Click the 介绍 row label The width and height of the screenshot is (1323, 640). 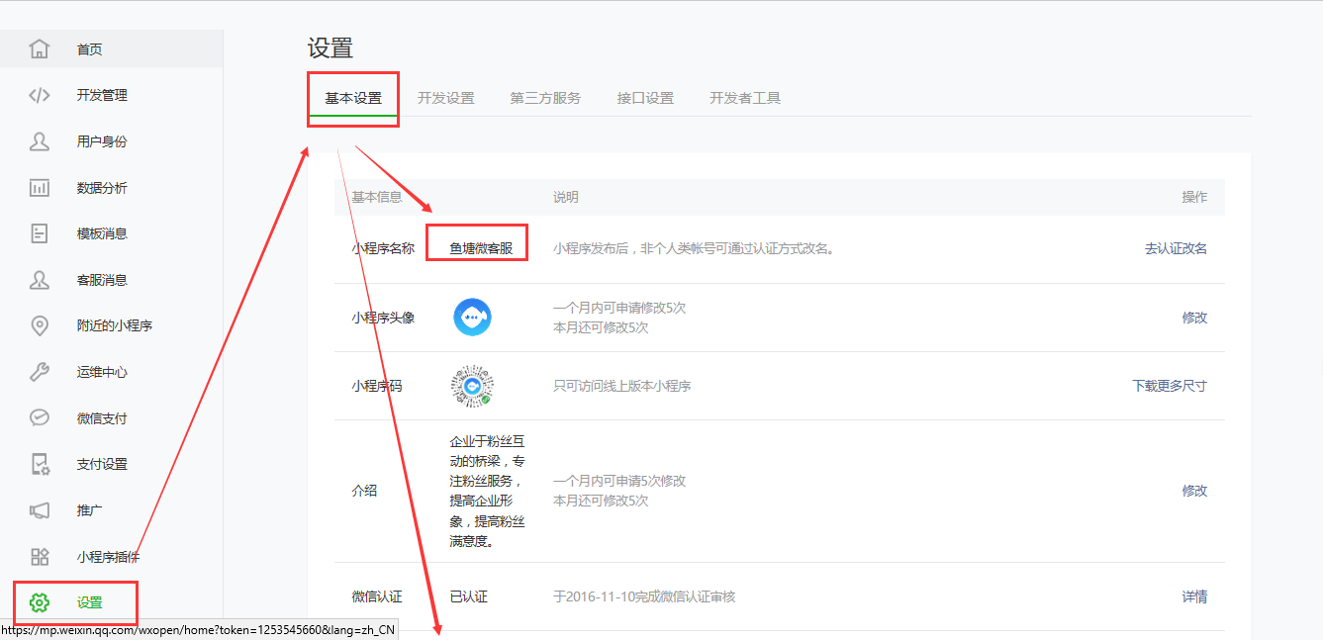click(364, 491)
